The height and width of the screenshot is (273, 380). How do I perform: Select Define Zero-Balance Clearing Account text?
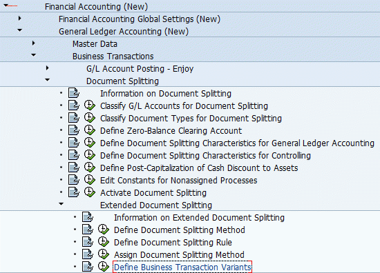point(171,130)
